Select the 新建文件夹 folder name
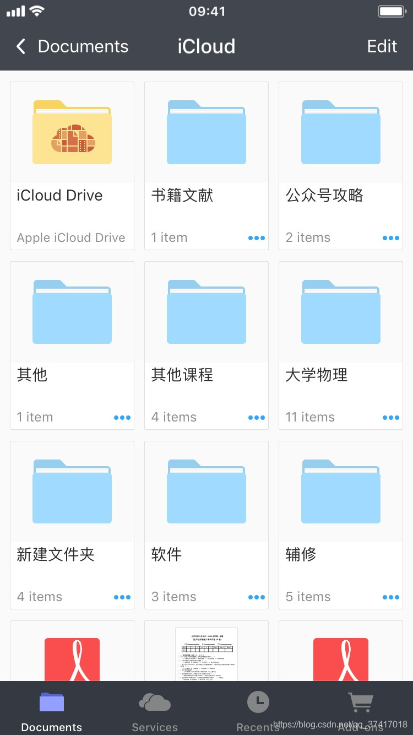Viewport: 413px width, 735px height. coord(56,555)
